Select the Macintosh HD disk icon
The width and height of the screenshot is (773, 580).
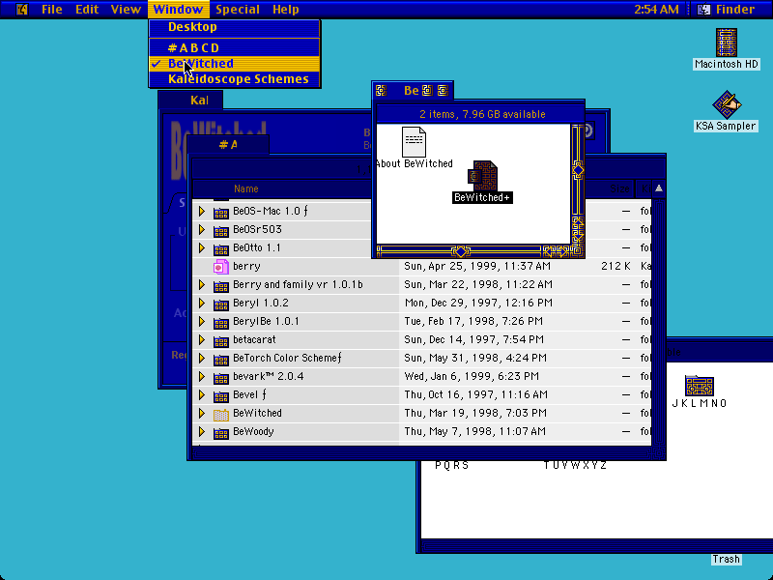[x=727, y=43]
